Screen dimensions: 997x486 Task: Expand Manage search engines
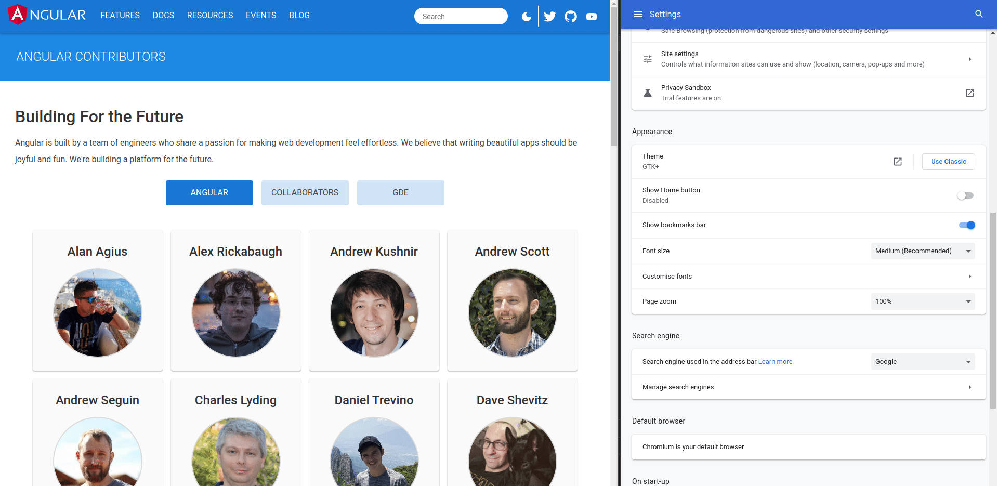[808, 387]
